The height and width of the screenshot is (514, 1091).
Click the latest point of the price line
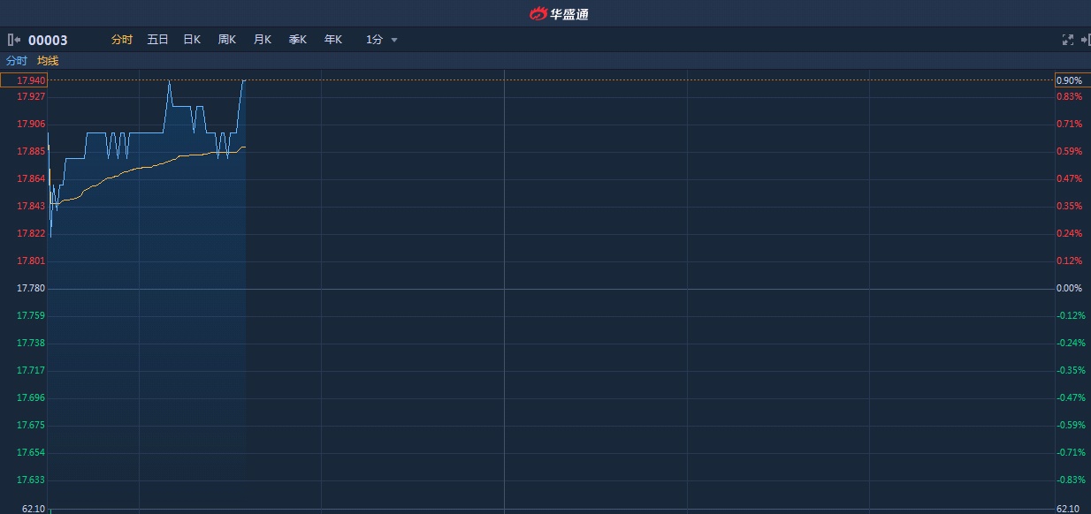pos(245,80)
